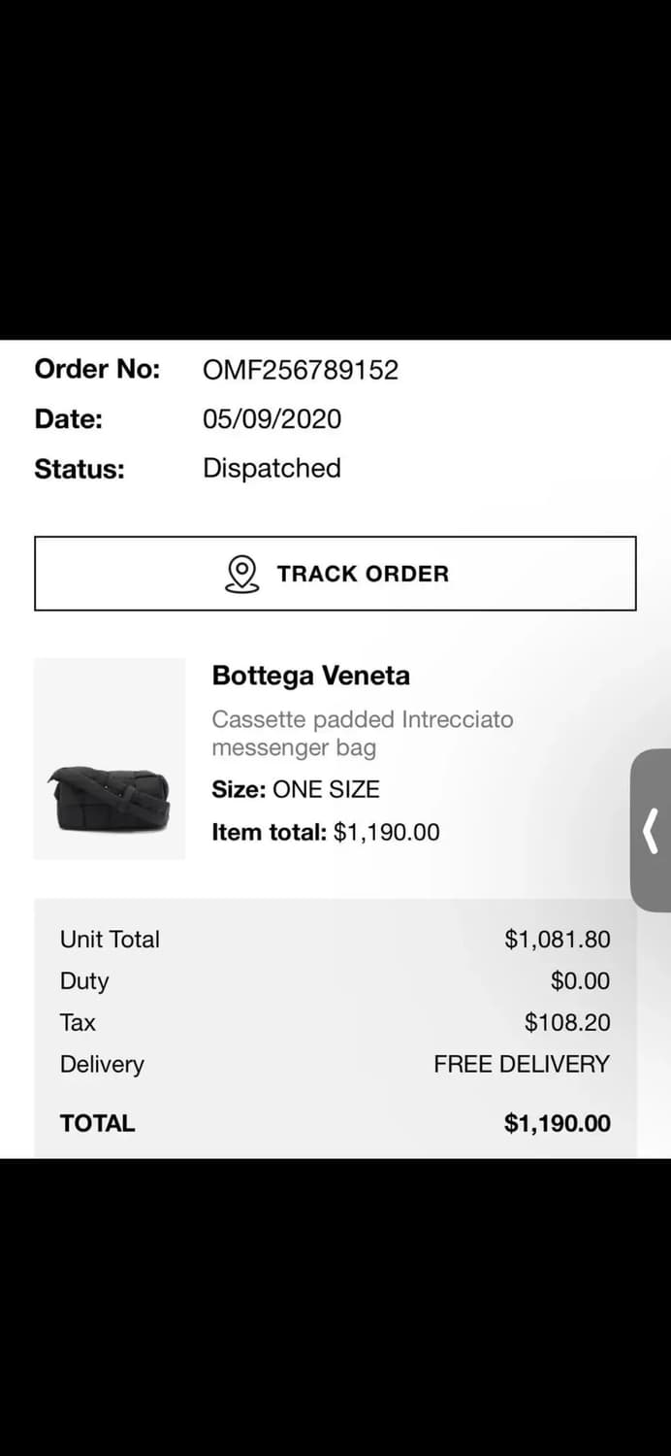The height and width of the screenshot is (1456, 671).
Task: Click the Unit Total amount $1,081.80
Action: coord(558,940)
